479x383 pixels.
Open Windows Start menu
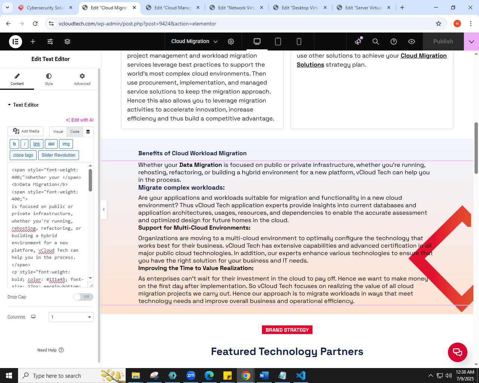9,376
